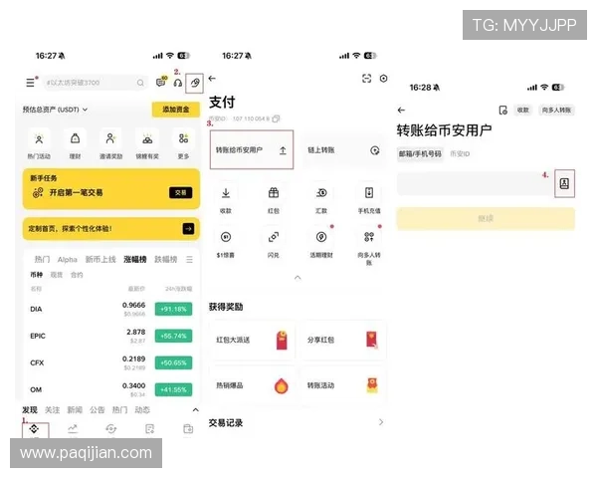Open the wallet icon in bottom bar
This screenshot has height=478, width=597.
click(188, 429)
